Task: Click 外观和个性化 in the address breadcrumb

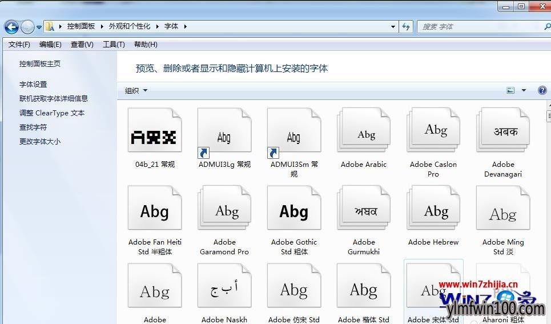Action: click(x=129, y=26)
